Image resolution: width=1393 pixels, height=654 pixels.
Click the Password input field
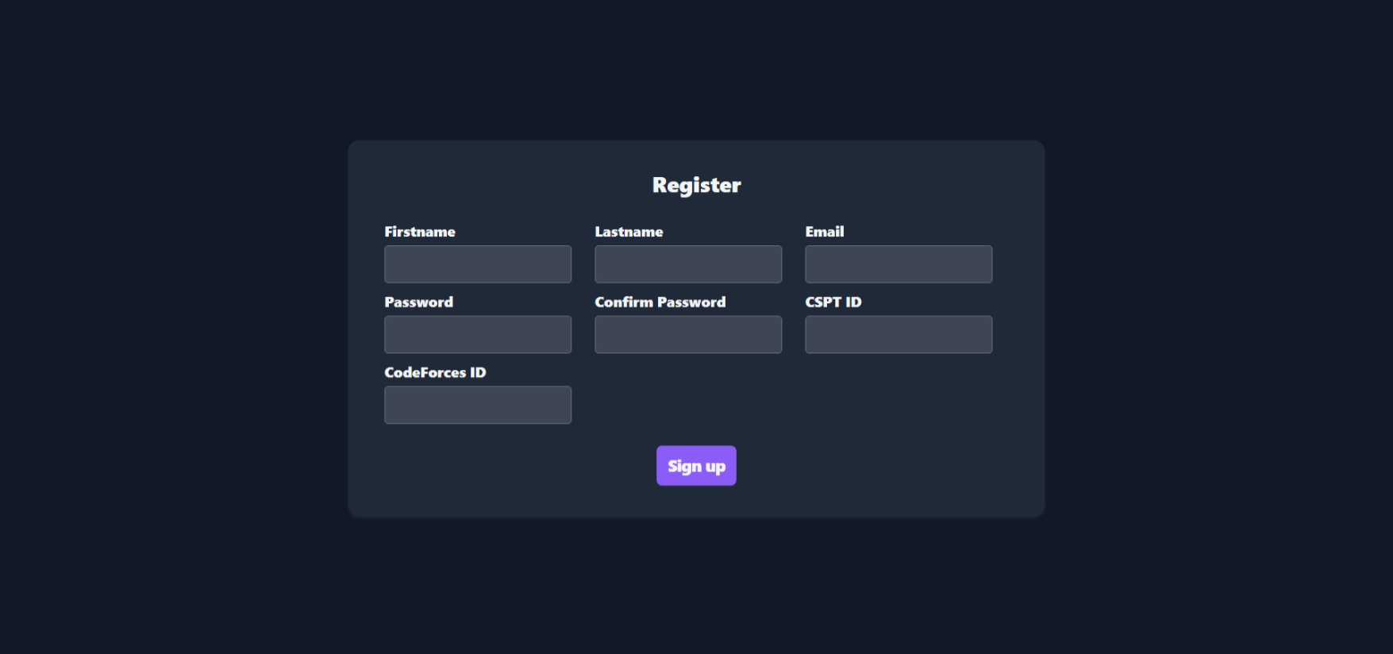pyautogui.click(x=477, y=334)
